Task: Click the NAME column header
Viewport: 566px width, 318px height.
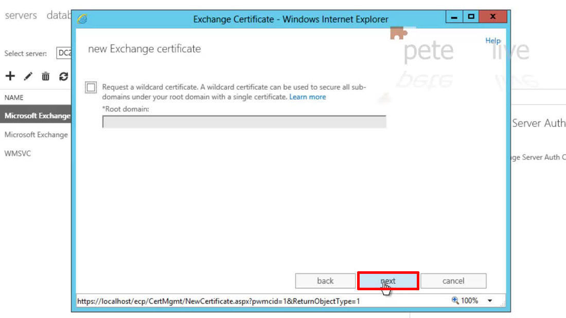Action: pos(14,97)
